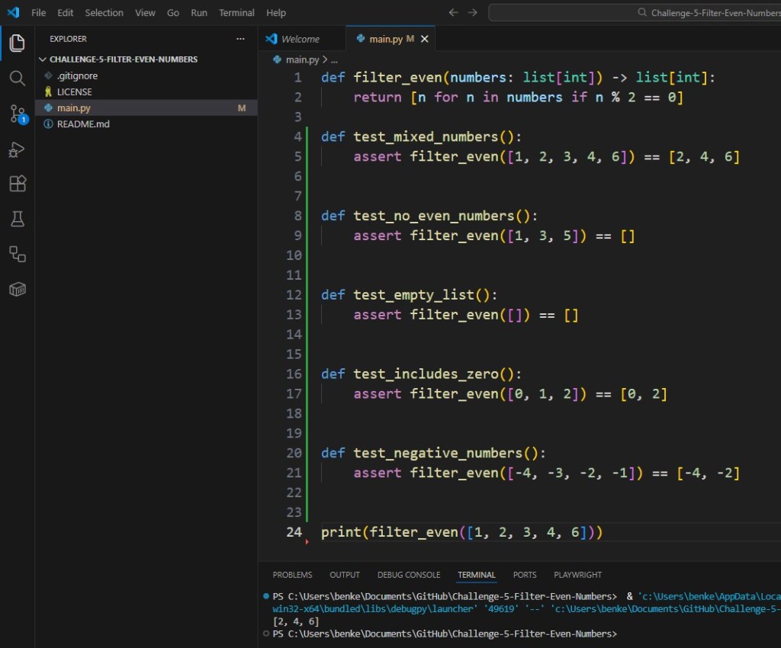Open the Explorer More Actions menu
This screenshot has width=781, height=648.
coord(240,38)
